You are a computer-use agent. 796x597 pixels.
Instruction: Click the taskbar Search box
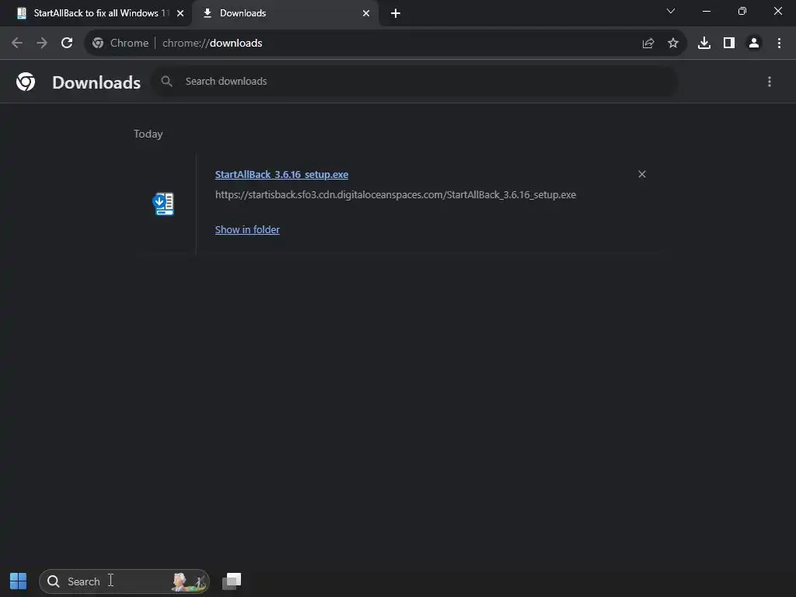click(124, 581)
